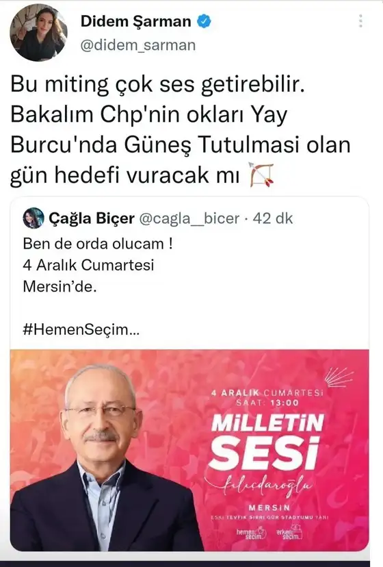Viewport: 383px width, 567px height.
Task: Open Didem Şarman's profile picture
Action: click(x=38, y=33)
